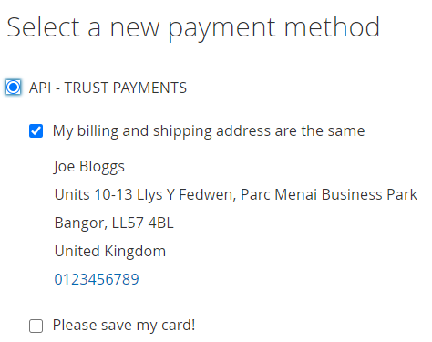The height and width of the screenshot is (342, 432).
Task: Click the postcode LL57 4BL
Action: click(x=143, y=223)
